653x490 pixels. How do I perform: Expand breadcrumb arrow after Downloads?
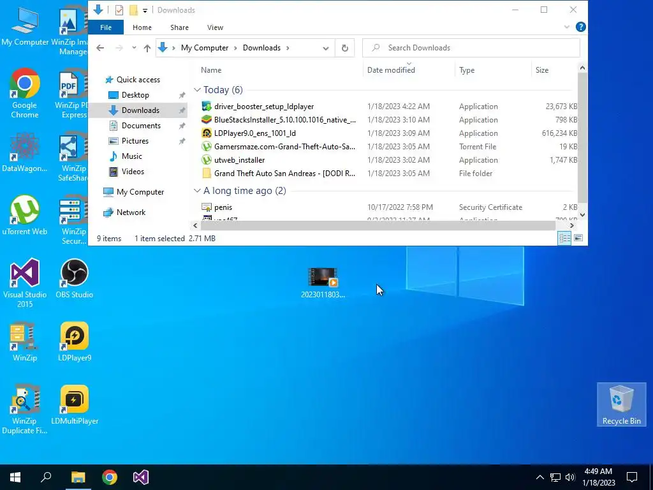pyautogui.click(x=288, y=48)
